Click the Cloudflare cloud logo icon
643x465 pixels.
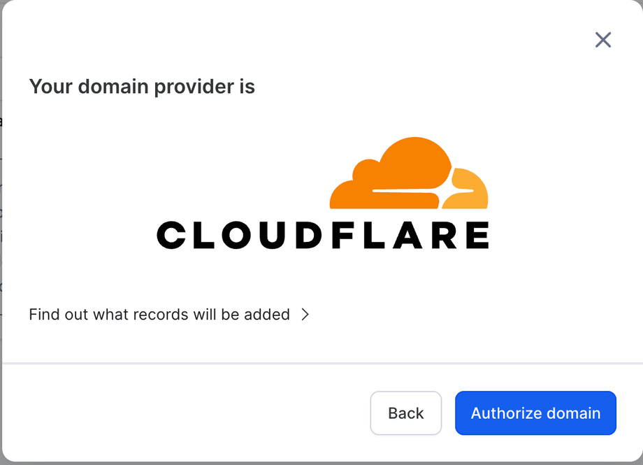[x=405, y=175]
